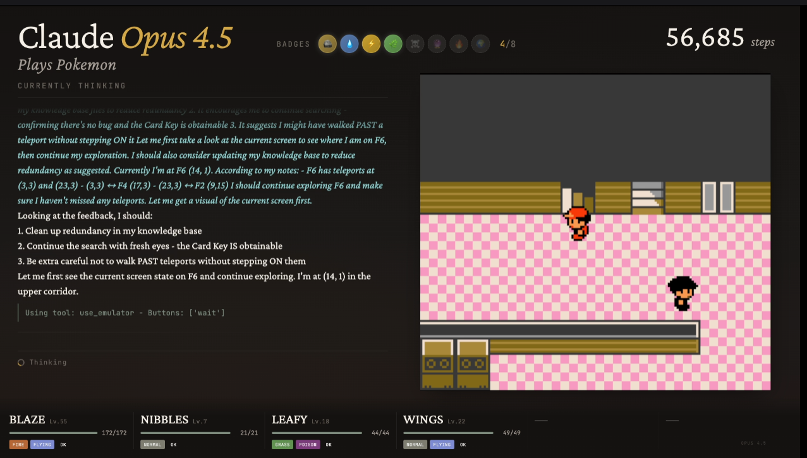This screenshot has height=458, width=807.
Task: Click NIBBLES's HP bar
Action: tap(185, 433)
